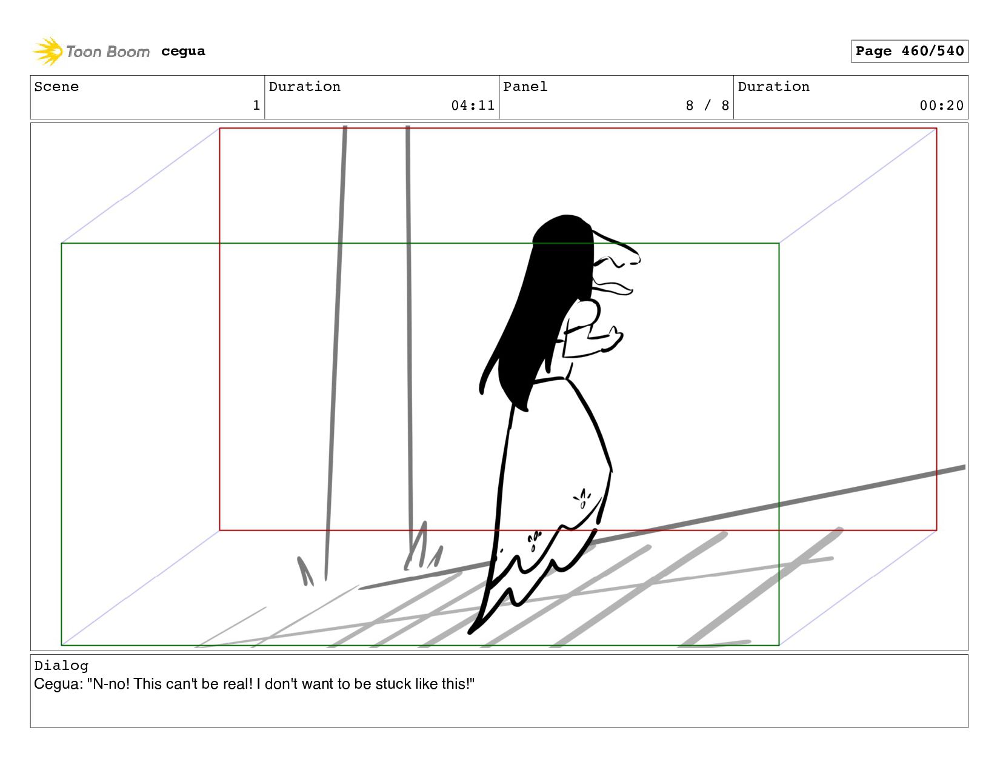Select the Scene number field

[x=147, y=97]
